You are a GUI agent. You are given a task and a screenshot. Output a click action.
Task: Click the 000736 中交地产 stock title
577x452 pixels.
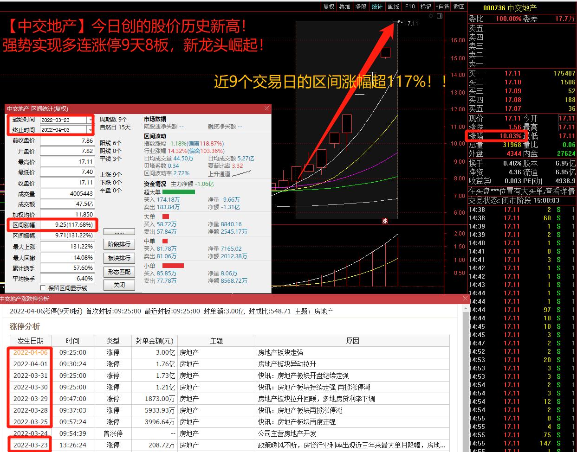point(510,8)
